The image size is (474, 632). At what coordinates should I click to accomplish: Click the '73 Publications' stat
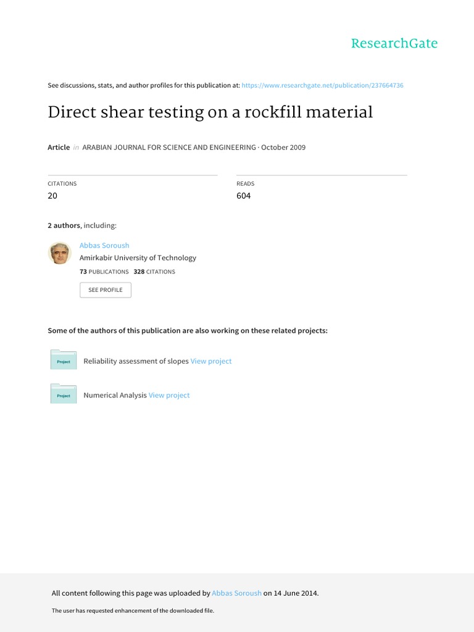[104, 272]
